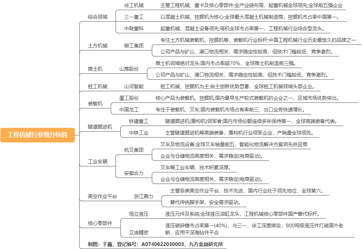Click the 恒立液压 company node
Image resolution: width=362 pixels, height=249 pixels.
click(x=139, y=214)
